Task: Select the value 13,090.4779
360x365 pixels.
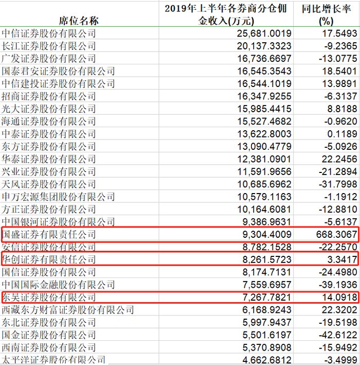Action: (x=264, y=147)
